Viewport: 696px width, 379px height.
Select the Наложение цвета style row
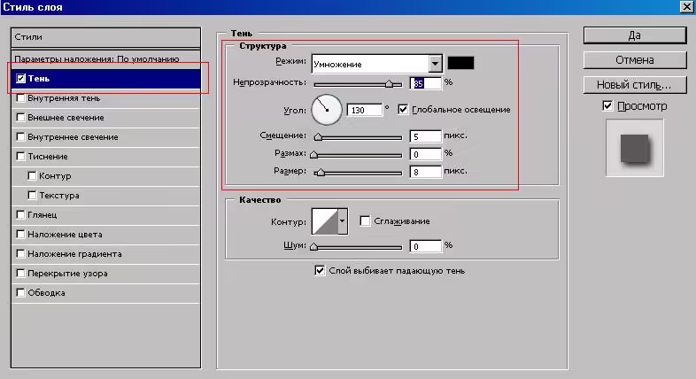tap(105, 235)
